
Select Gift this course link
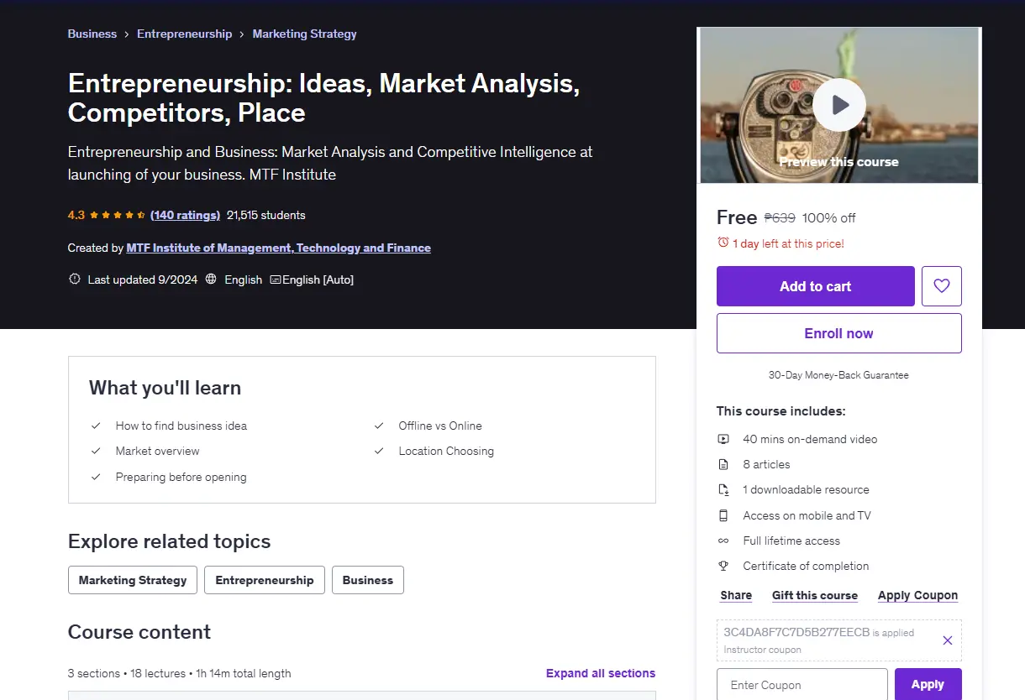pos(815,595)
